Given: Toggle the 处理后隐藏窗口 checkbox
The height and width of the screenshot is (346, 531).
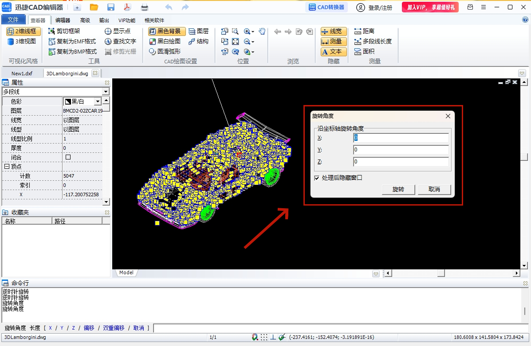Looking at the screenshot, I should [x=317, y=178].
